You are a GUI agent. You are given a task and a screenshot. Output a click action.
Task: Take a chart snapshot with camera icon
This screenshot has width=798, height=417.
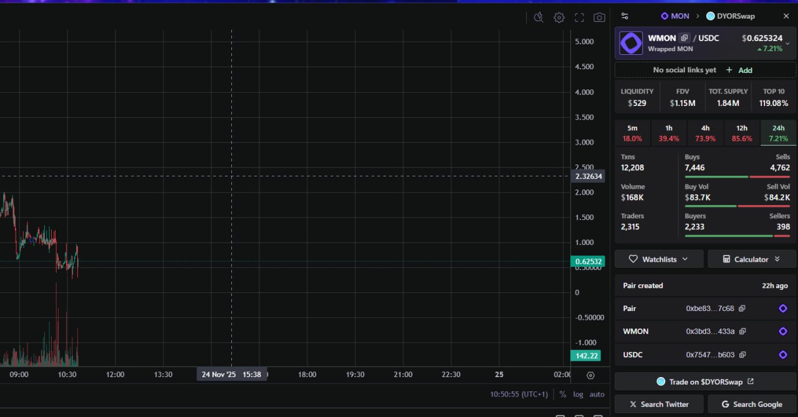click(599, 17)
